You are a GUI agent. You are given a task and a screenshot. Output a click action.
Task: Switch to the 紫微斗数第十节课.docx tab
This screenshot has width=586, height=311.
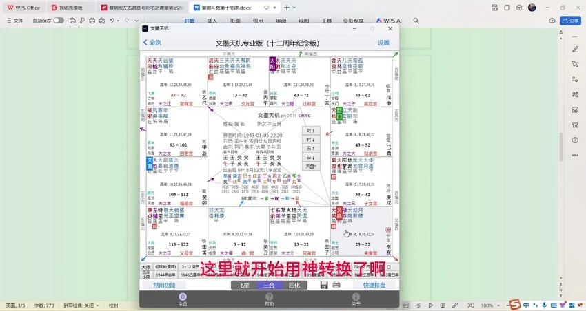[234, 8]
